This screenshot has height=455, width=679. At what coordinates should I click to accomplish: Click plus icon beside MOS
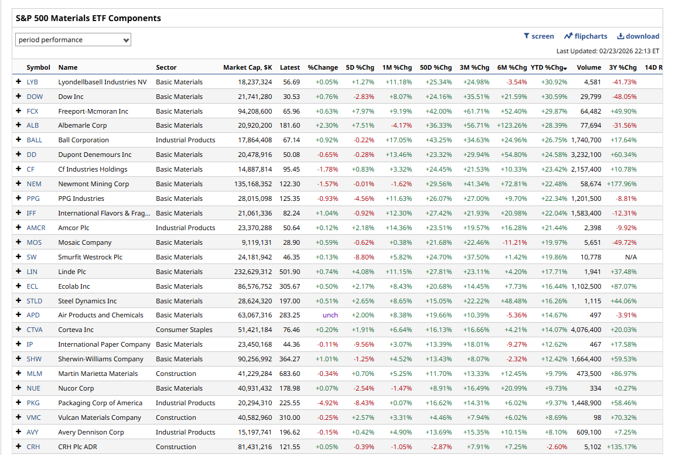[x=19, y=242]
